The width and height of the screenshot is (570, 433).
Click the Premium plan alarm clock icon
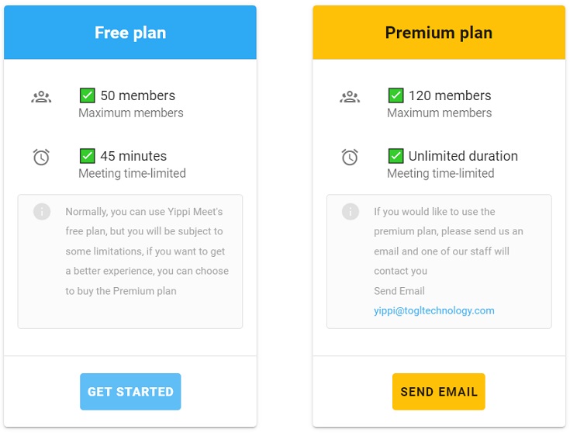pyautogui.click(x=350, y=158)
